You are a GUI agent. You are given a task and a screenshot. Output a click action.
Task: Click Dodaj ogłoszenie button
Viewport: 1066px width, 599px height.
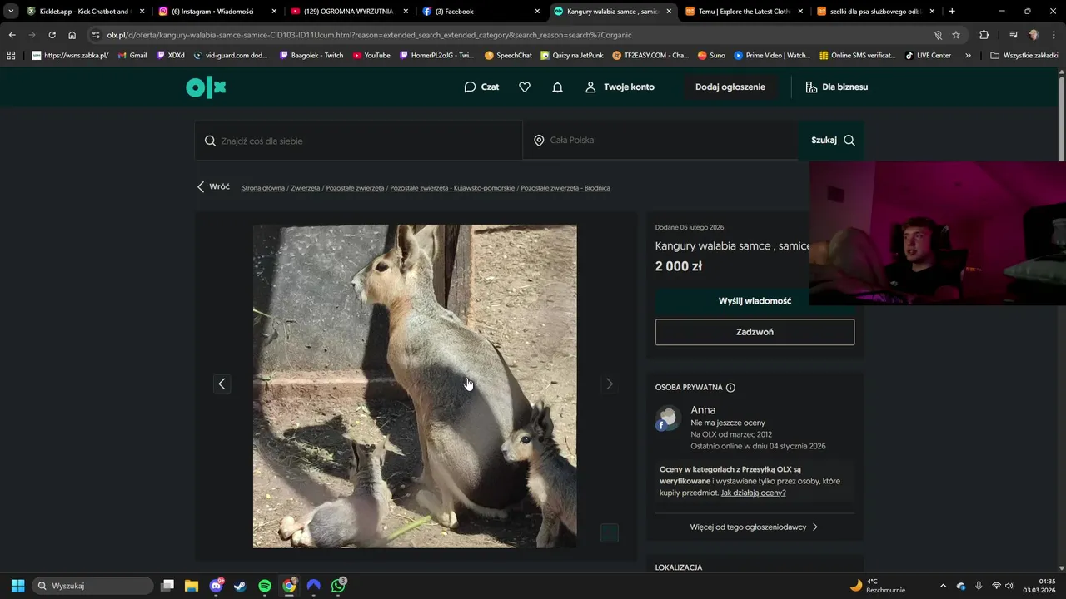730,87
